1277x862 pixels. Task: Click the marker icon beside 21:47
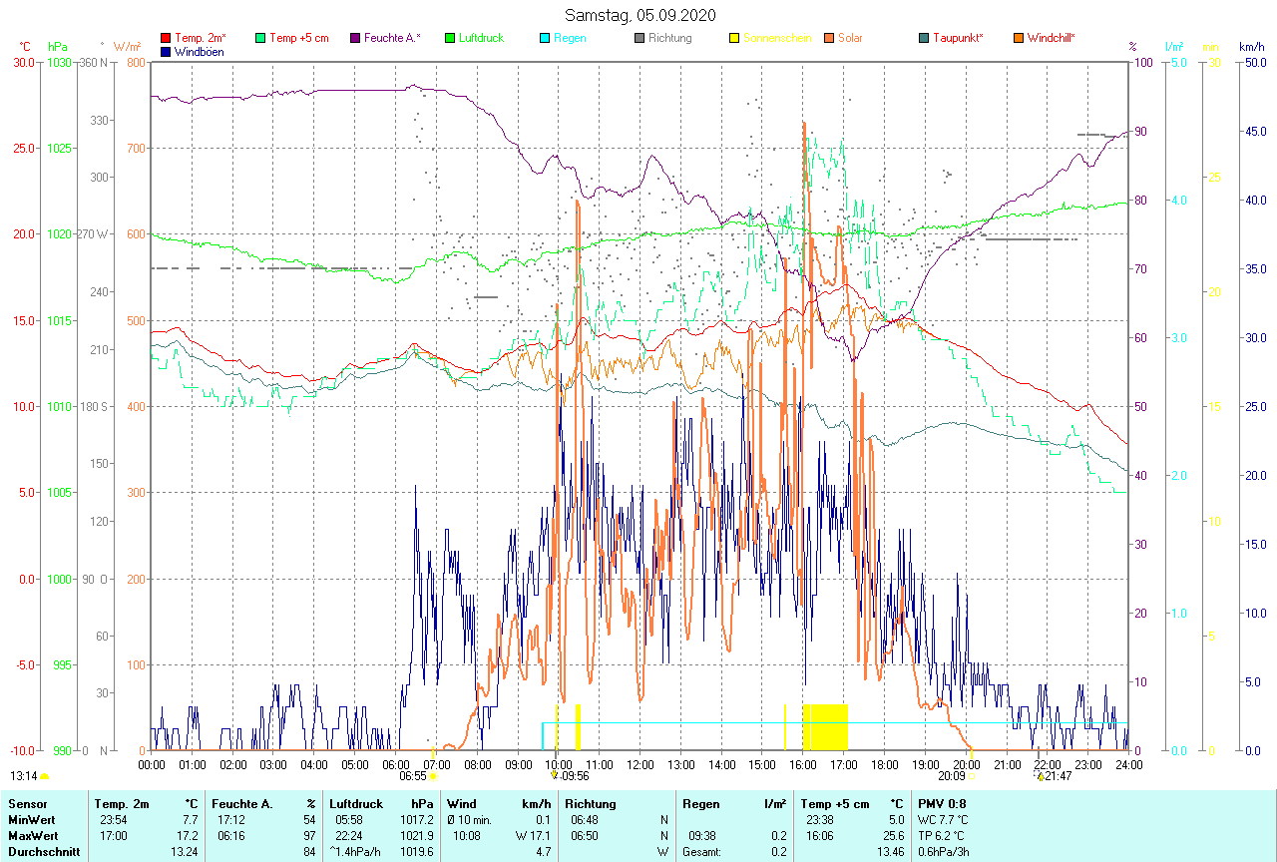(1040, 776)
